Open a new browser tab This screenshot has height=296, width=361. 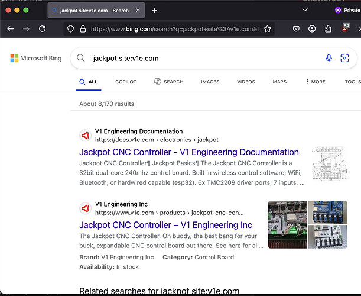point(154,11)
